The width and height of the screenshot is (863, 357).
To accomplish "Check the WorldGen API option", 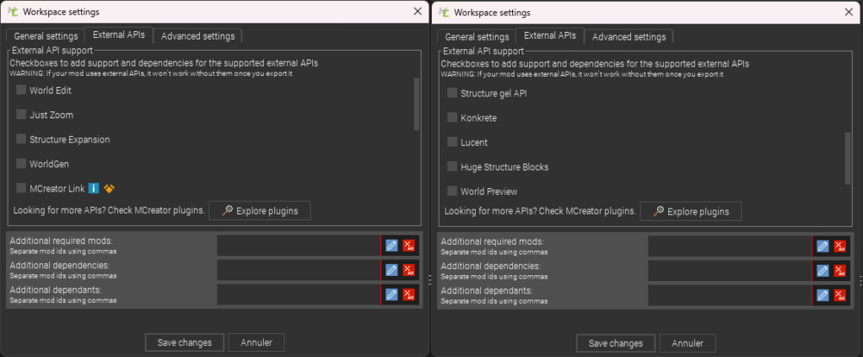I will click(21, 164).
